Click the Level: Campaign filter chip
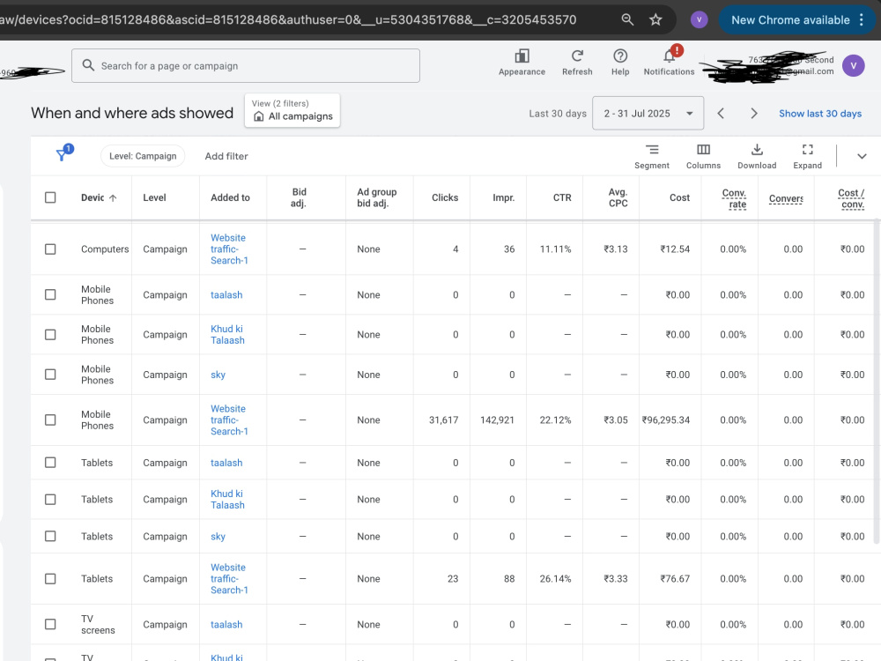 click(143, 156)
